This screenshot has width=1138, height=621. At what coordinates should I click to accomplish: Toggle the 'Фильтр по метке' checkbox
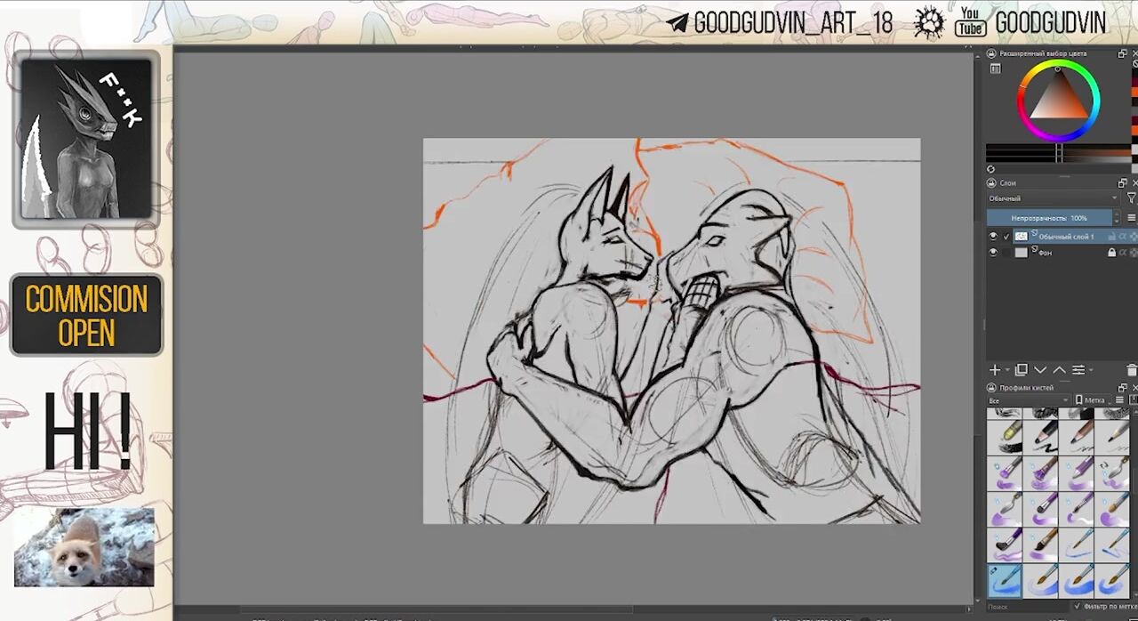click(1078, 607)
